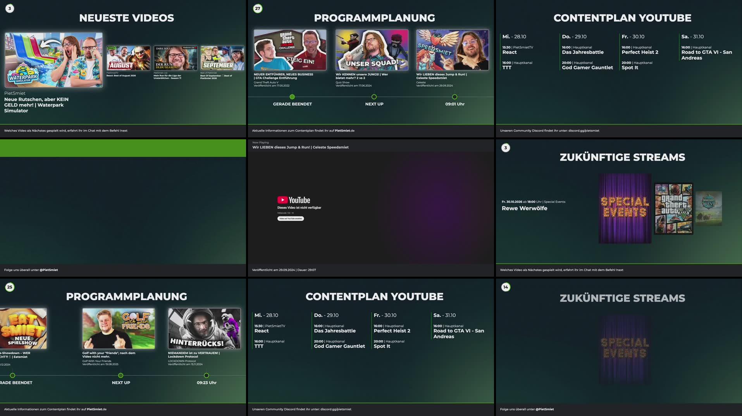Open the React Best of August thumbnail
Image resolution: width=742 pixels, height=416 pixels.
point(129,58)
